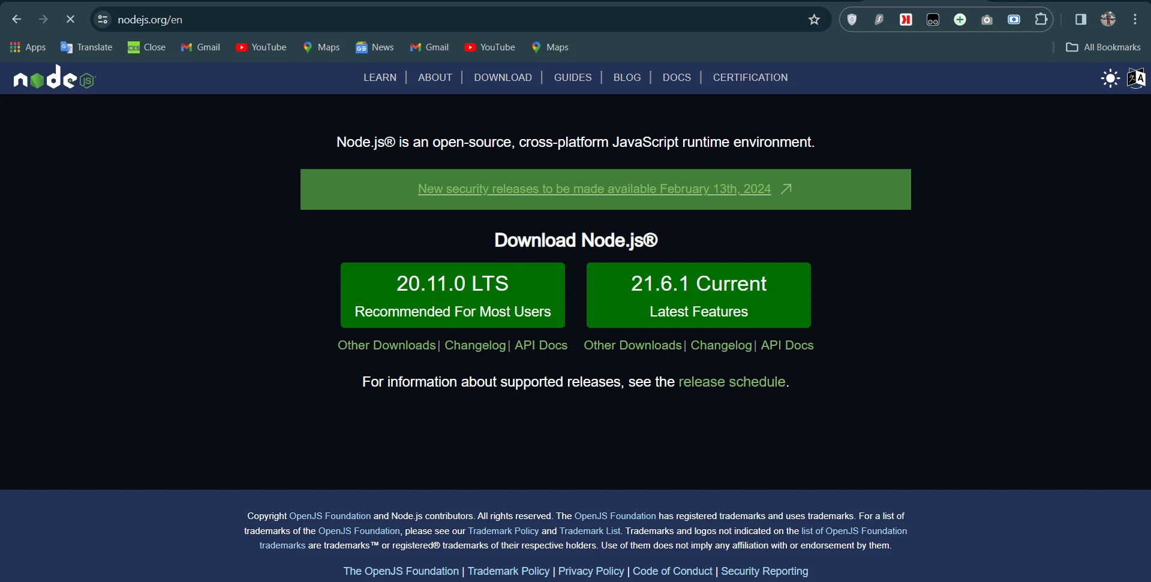Open the Translate bookmark
This screenshot has height=582, width=1151.
[x=86, y=47]
